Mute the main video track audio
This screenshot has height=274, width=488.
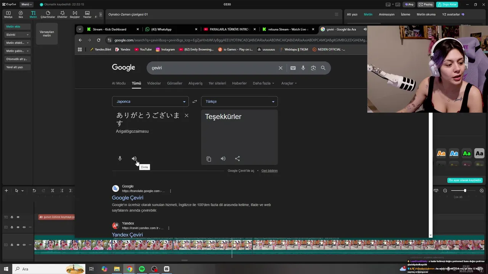pos(24,245)
